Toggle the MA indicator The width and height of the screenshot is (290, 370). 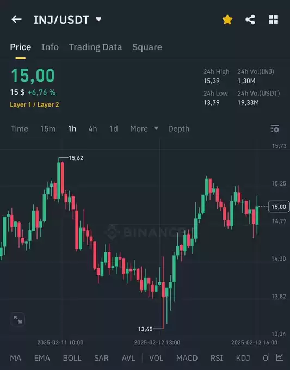(16, 358)
